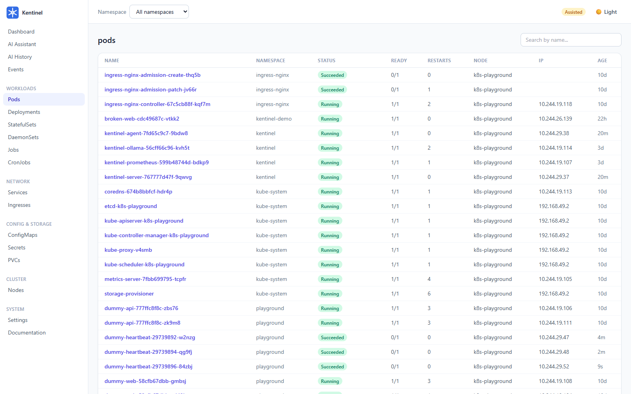Open pod dummy-heartbeat-29739892-w2nzg
The image size is (631, 394).
point(150,337)
